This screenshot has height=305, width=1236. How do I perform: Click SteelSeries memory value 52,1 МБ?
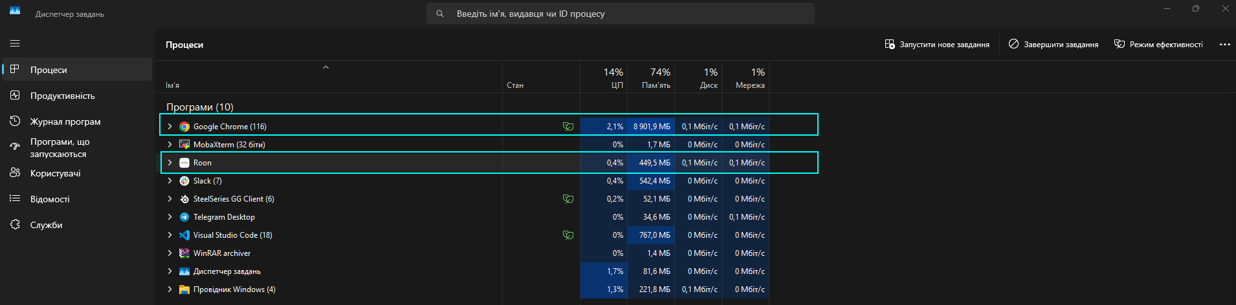[657, 199]
